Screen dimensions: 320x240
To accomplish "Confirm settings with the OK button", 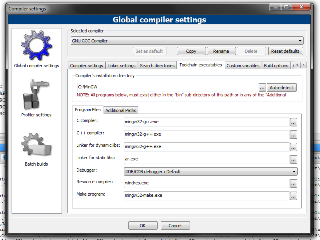I will pyautogui.click(x=143, y=226).
